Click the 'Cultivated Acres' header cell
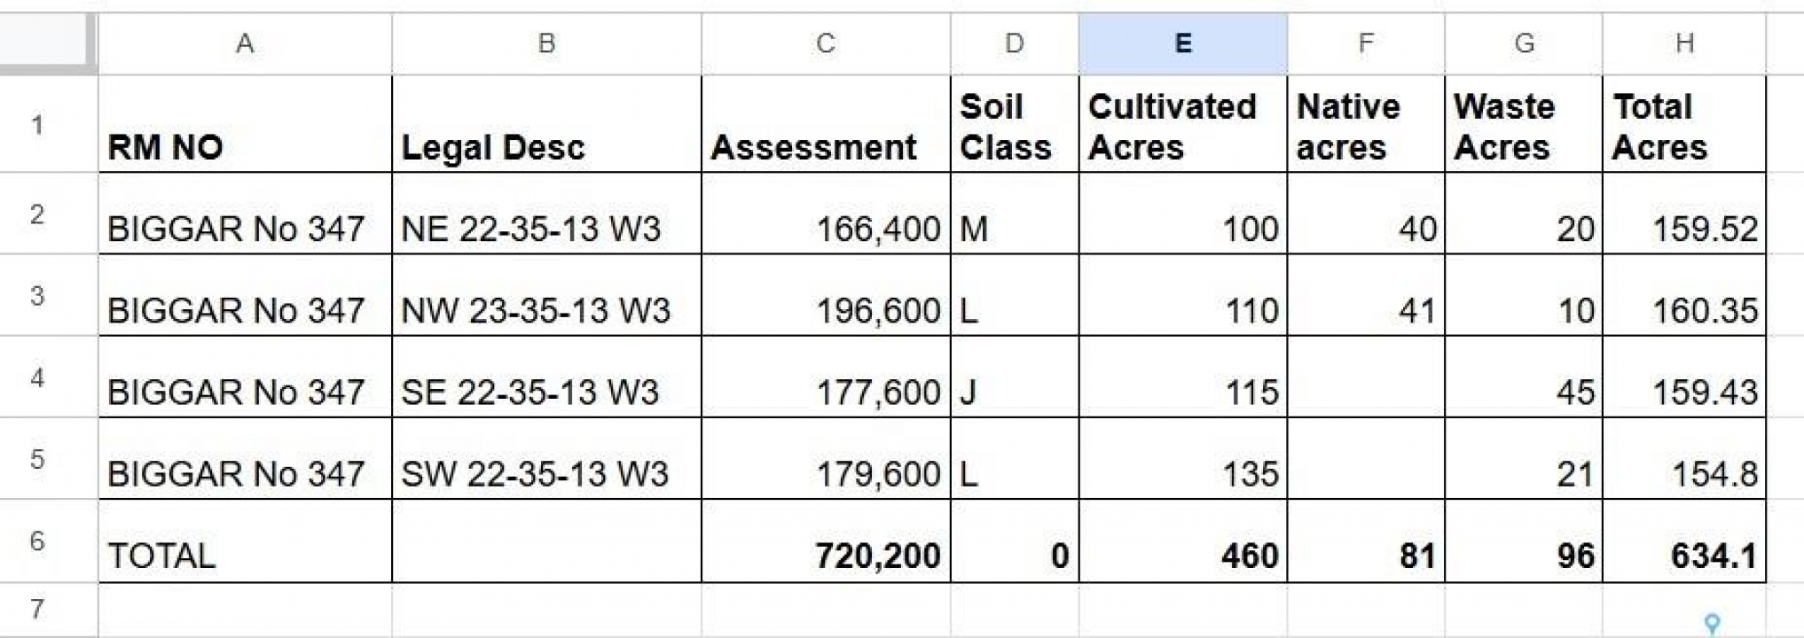The width and height of the screenshot is (1804, 638). click(x=1183, y=124)
